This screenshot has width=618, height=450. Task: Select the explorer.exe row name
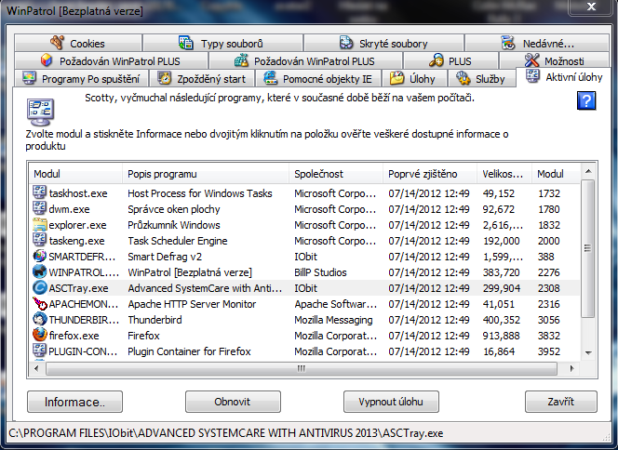pyautogui.click(x=77, y=225)
